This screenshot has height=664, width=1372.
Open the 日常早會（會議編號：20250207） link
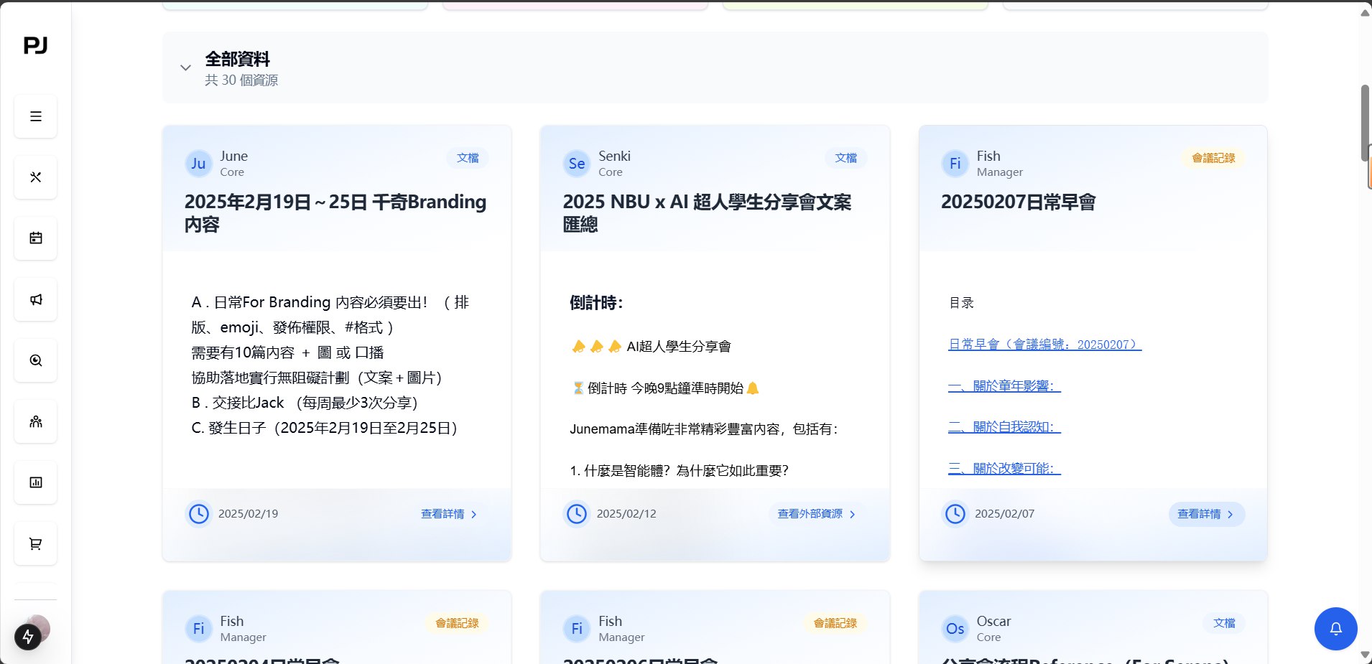pyautogui.click(x=1042, y=344)
